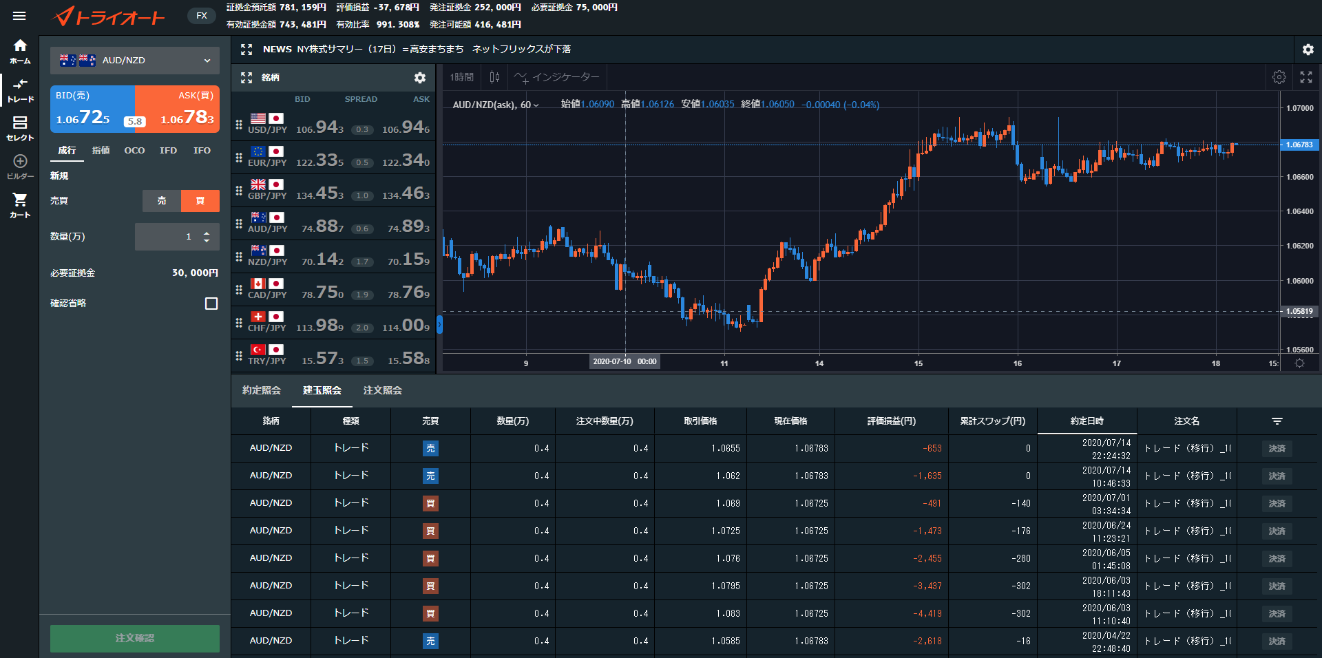Enable the confirmation skip checkbox
The width and height of the screenshot is (1322, 658).
click(211, 304)
